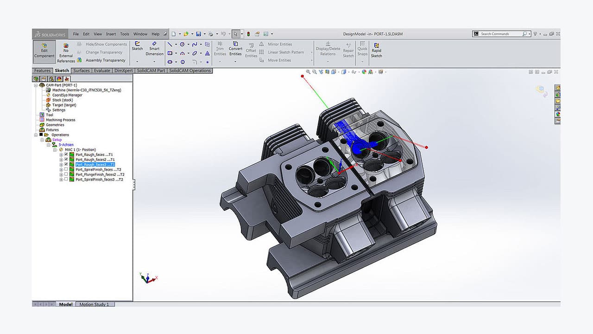Activate the Trim Entities tool
593x334 pixels.
[x=220, y=49]
